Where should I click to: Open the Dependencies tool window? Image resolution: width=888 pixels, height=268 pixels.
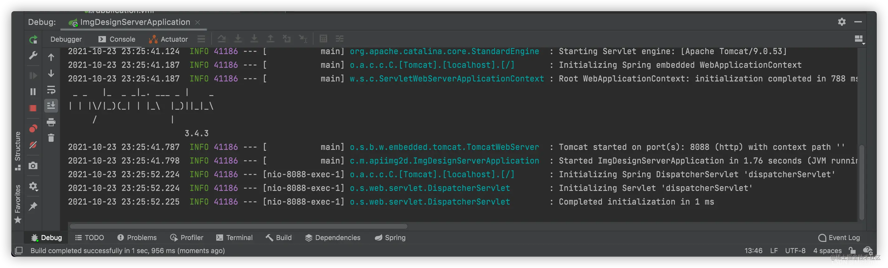click(333, 238)
